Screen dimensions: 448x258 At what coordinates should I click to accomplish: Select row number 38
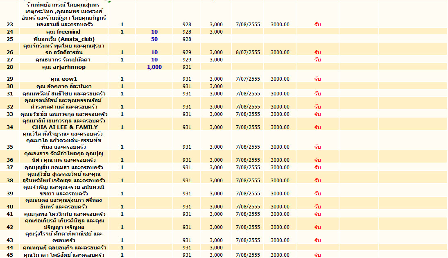(10, 181)
